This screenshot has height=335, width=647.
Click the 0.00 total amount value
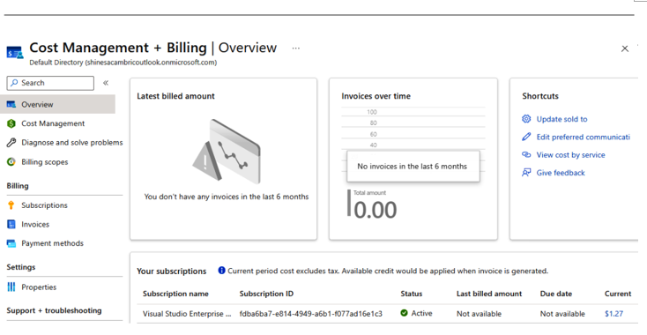(376, 210)
